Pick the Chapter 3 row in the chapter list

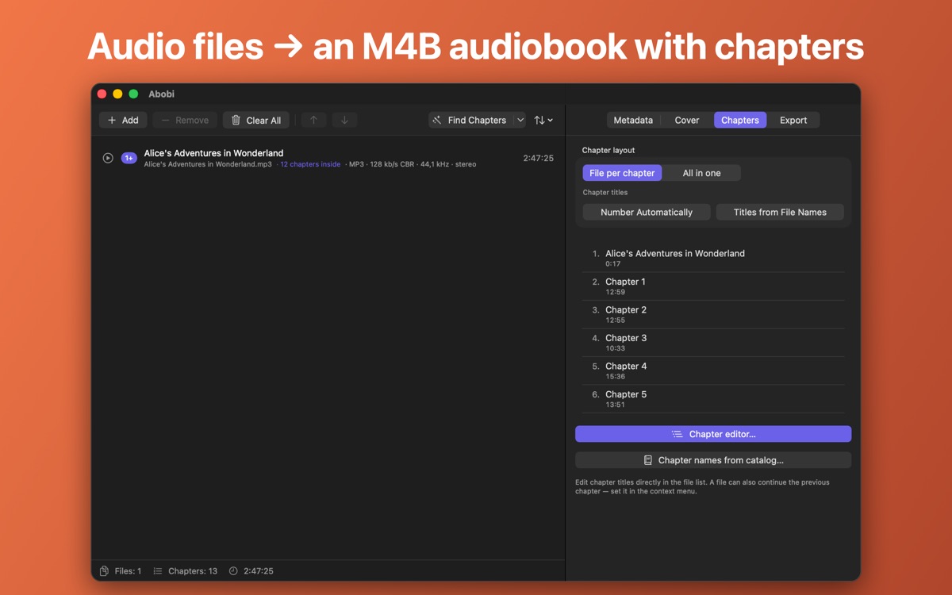tap(713, 343)
